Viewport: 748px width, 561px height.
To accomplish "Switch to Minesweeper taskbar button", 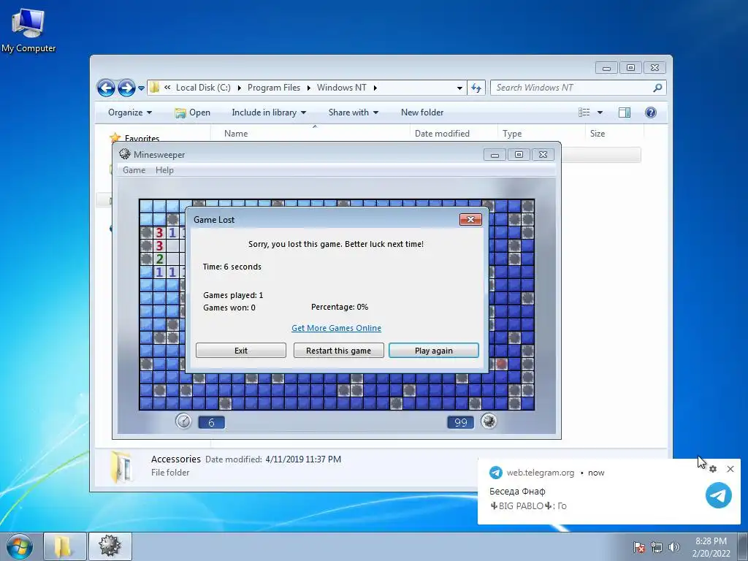I will 110,546.
